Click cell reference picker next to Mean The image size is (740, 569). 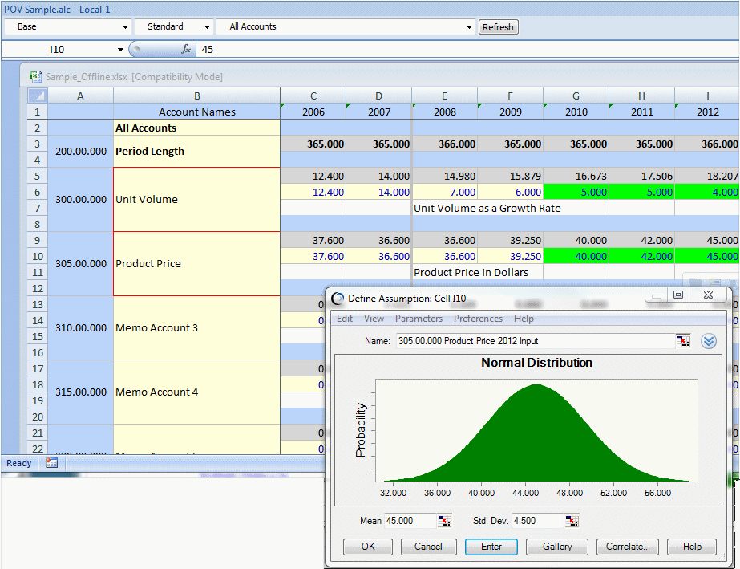point(444,521)
